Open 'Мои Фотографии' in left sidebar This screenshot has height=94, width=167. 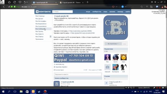(41, 21)
